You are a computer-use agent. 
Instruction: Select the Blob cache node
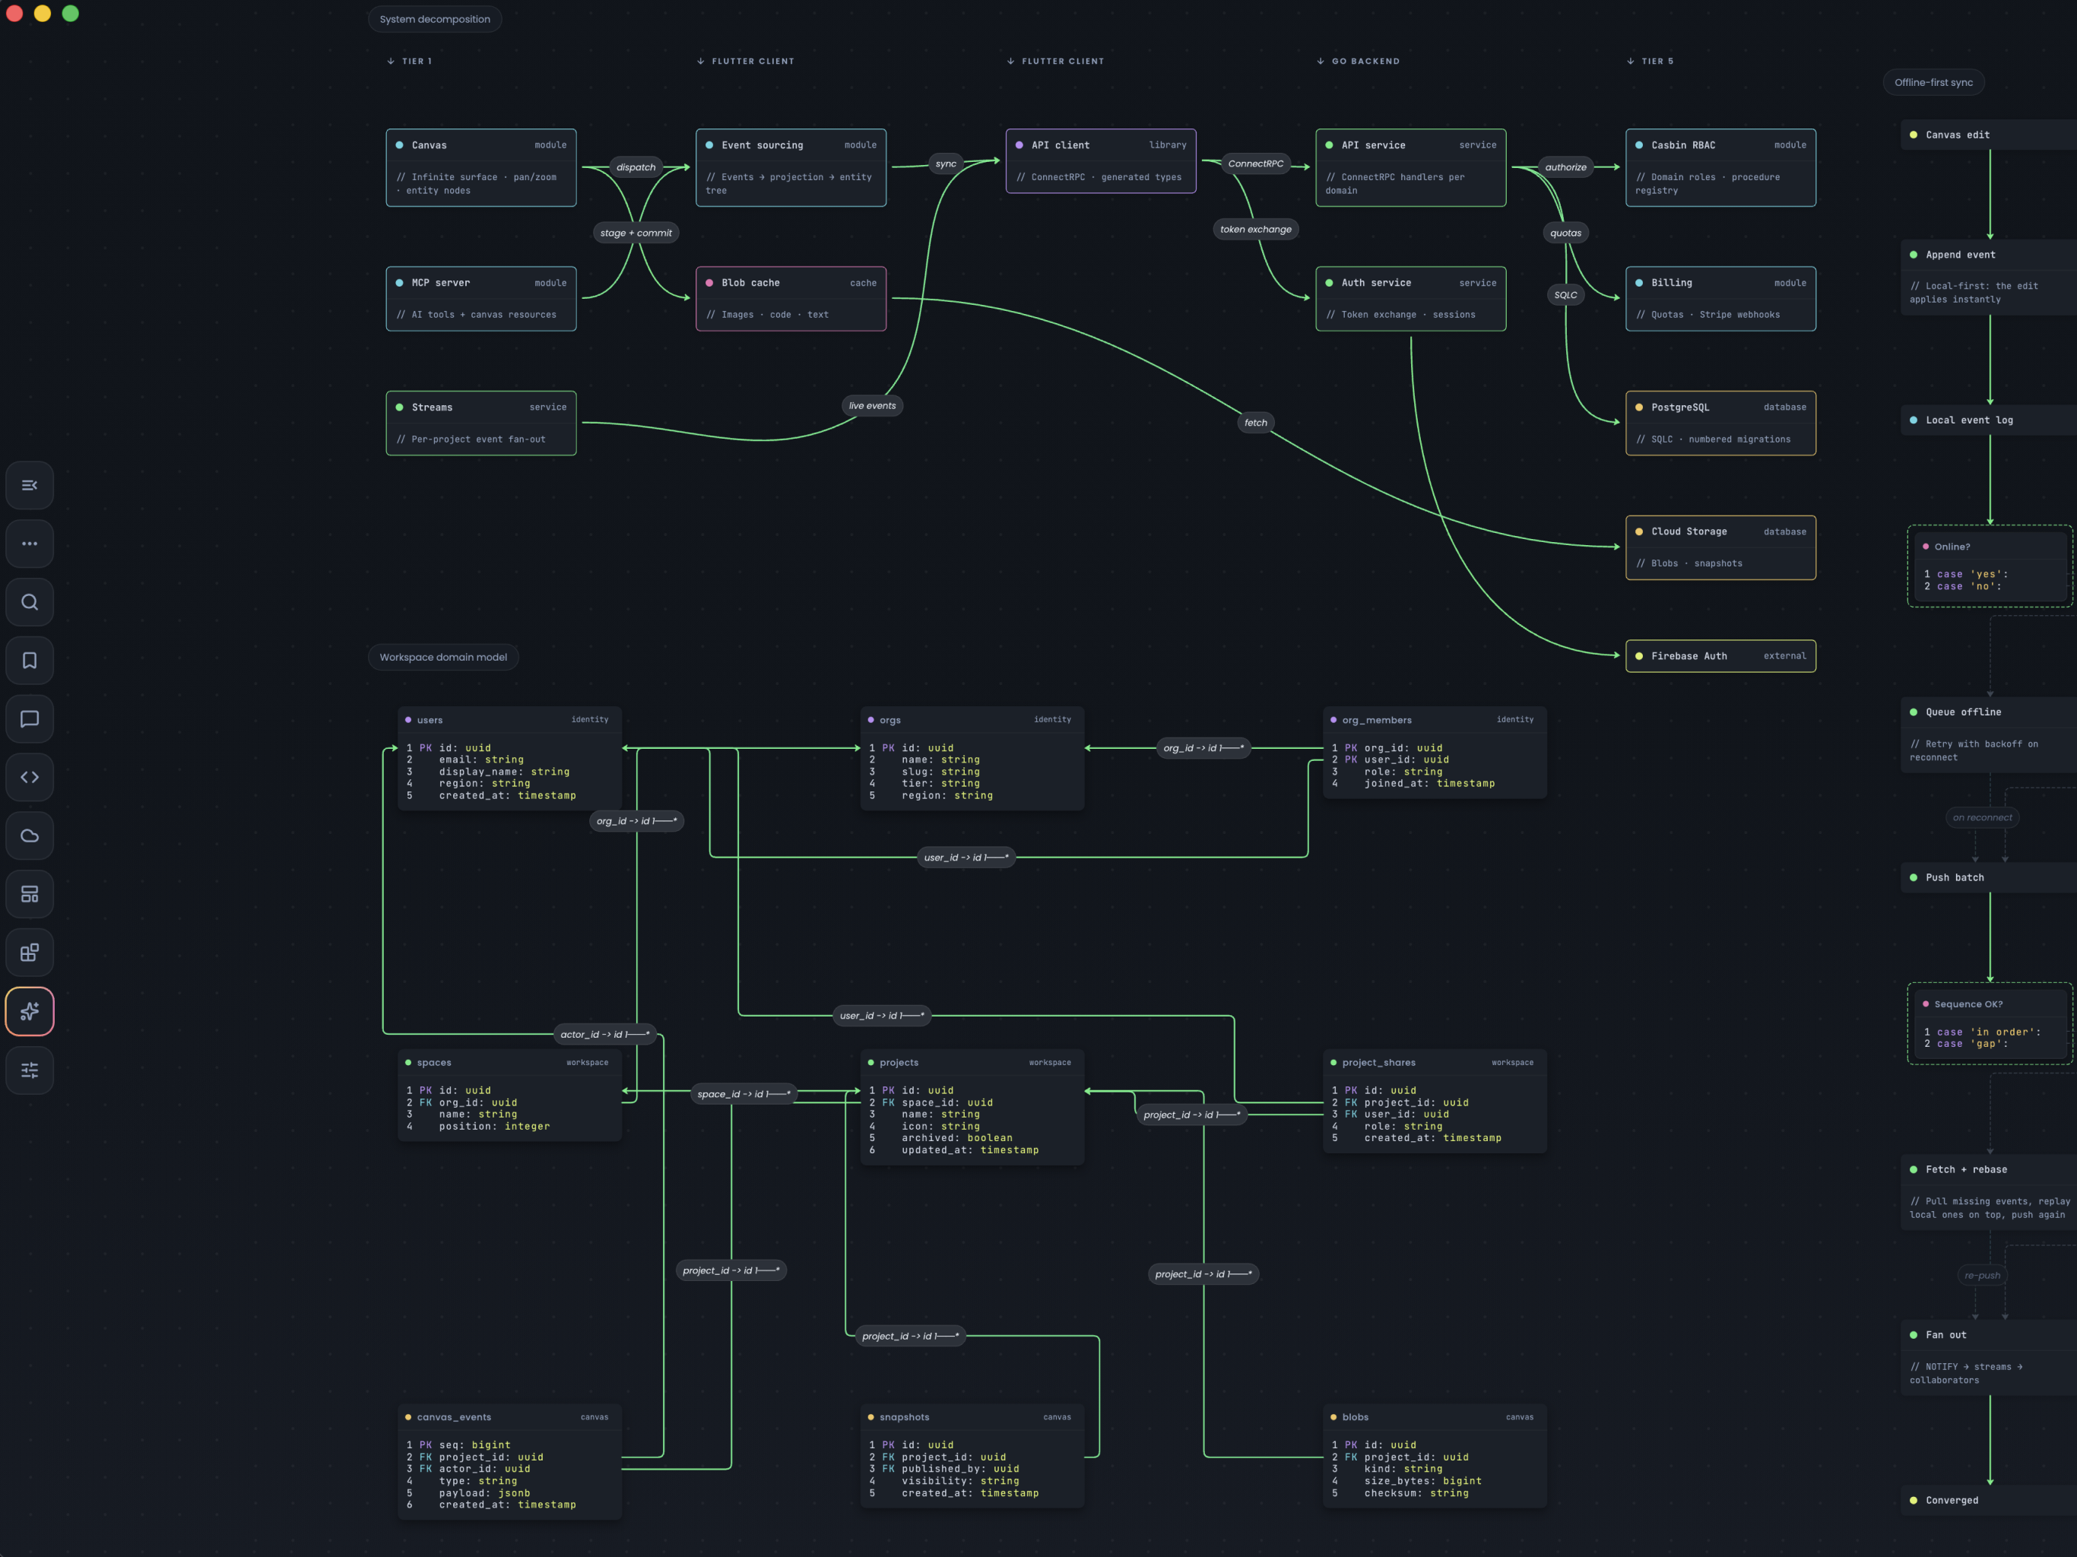pyautogui.click(x=791, y=299)
